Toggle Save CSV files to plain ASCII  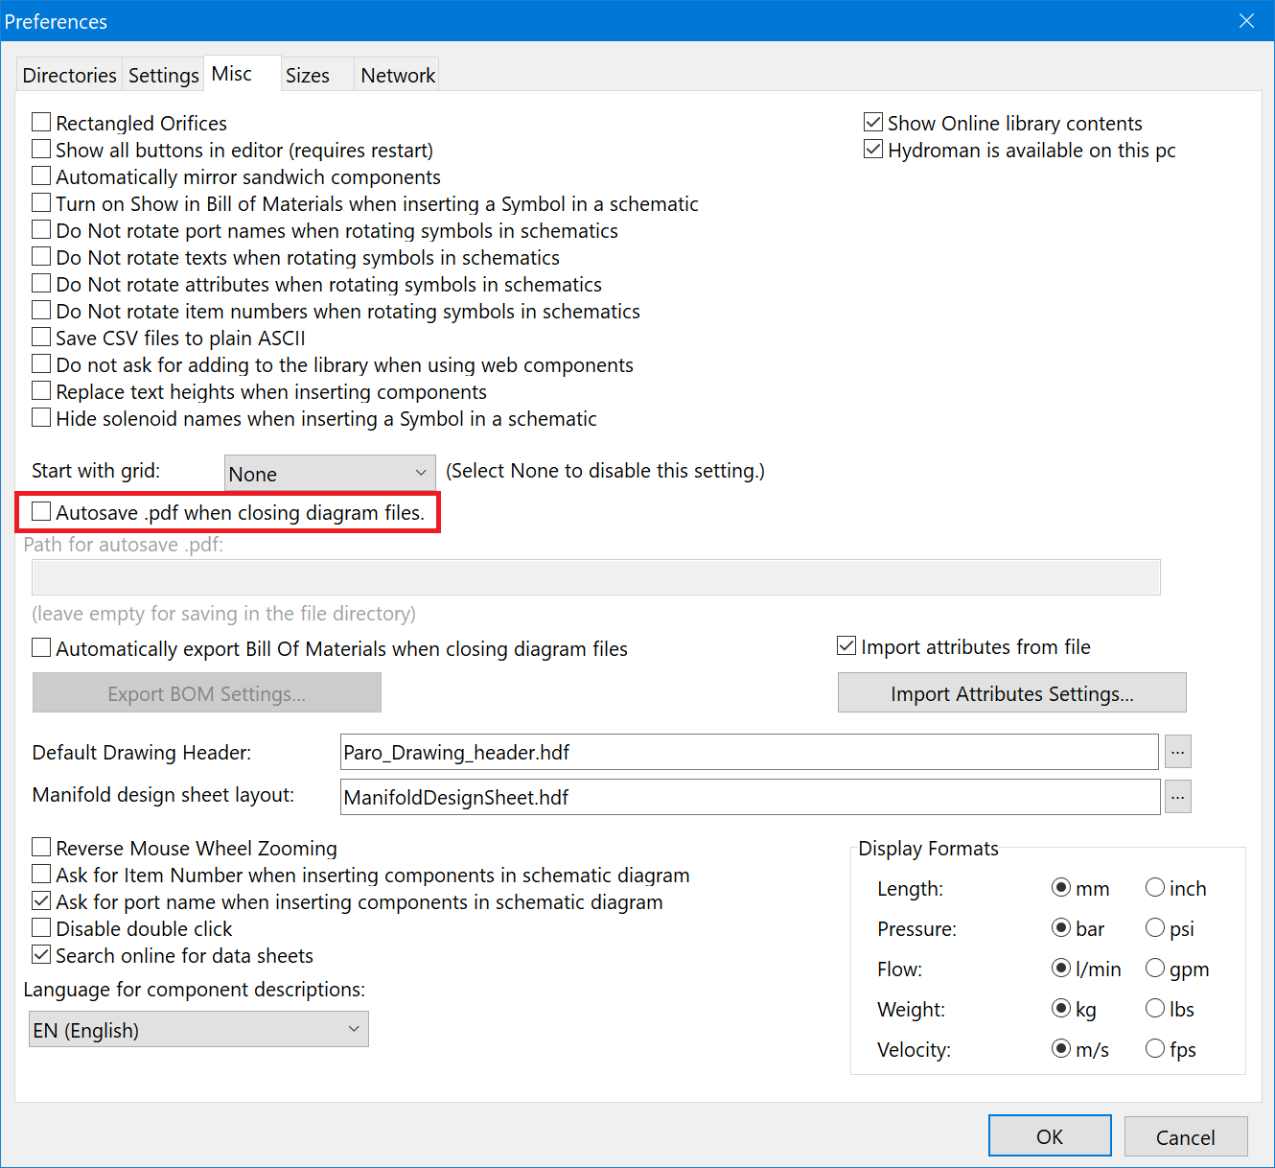coord(40,337)
